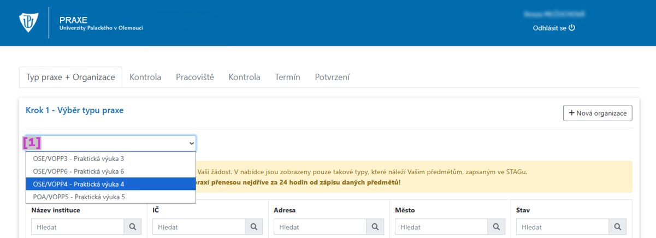Click search icon beside Stav field
Image resolution: width=656 pixels, height=238 pixels.
(617, 227)
